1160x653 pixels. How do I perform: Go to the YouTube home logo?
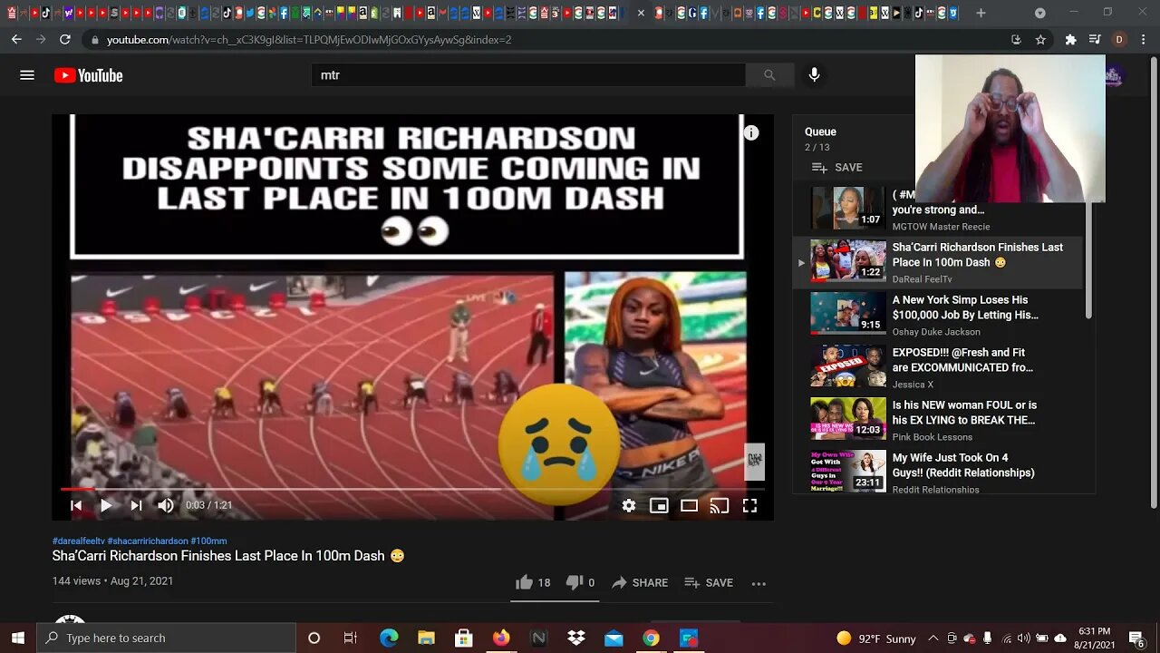(88, 75)
